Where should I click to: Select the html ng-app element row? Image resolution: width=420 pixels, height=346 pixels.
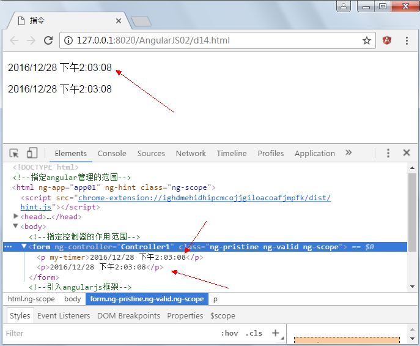point(114,187)
